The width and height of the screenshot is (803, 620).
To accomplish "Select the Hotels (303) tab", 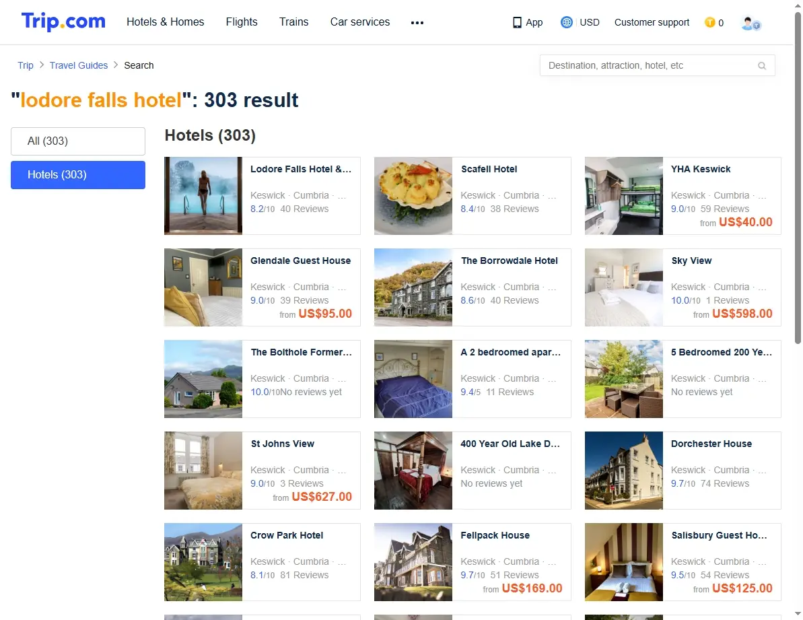I will coord(78,175).
